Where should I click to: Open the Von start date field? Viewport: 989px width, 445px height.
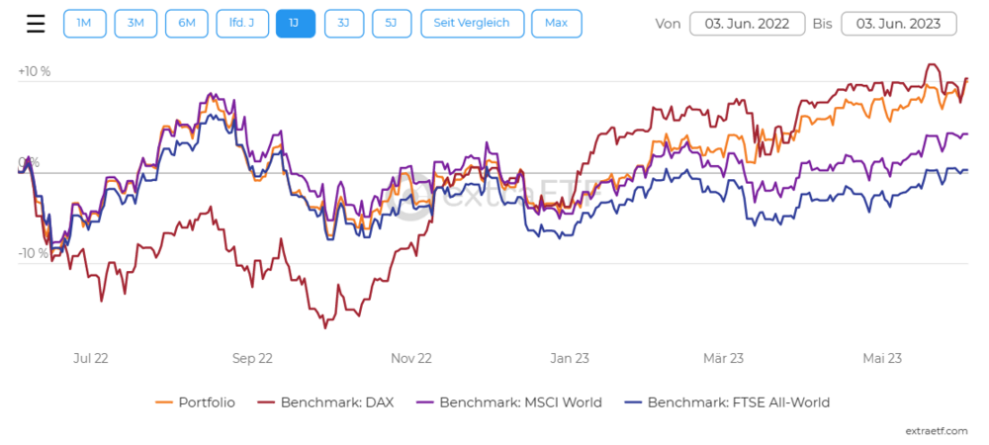pyautogui.click(x=746, y=24)
